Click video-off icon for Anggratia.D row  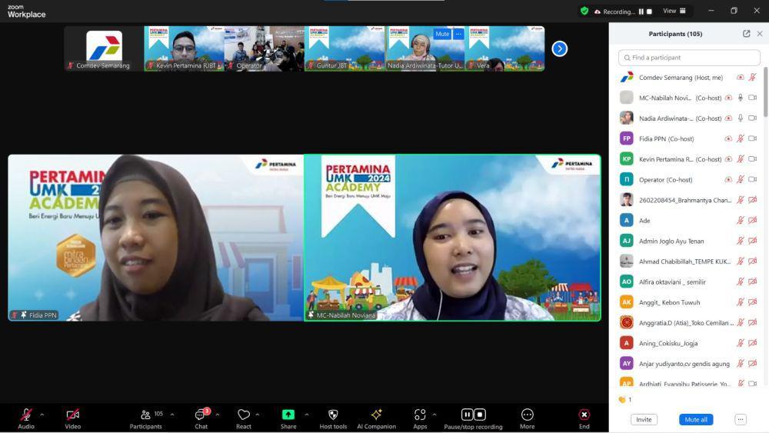tap(752, 323)
